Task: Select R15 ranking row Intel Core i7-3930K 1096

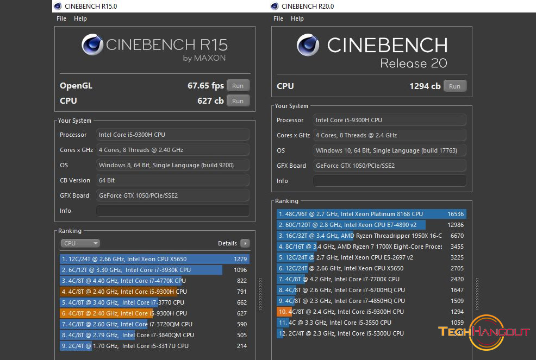Action: pyautogui.click(x=154, y=270)
